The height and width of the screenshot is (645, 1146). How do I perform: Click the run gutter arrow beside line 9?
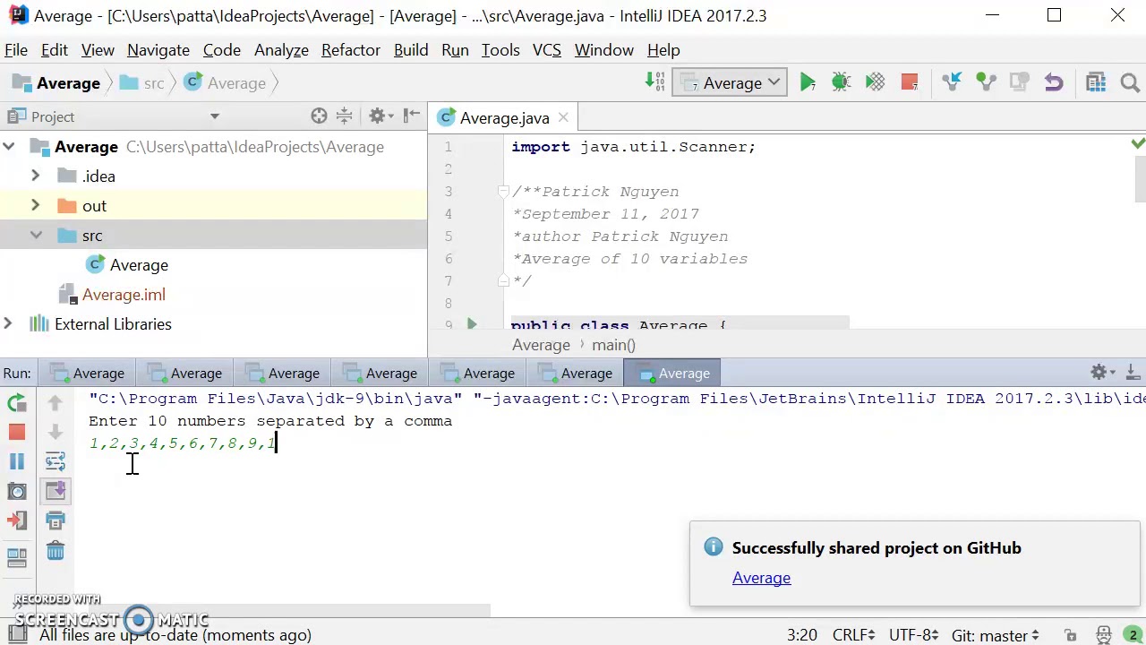[472, 324]
